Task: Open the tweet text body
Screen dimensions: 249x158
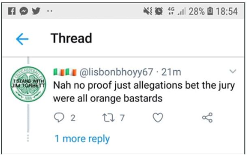Action: pos(144,92)
